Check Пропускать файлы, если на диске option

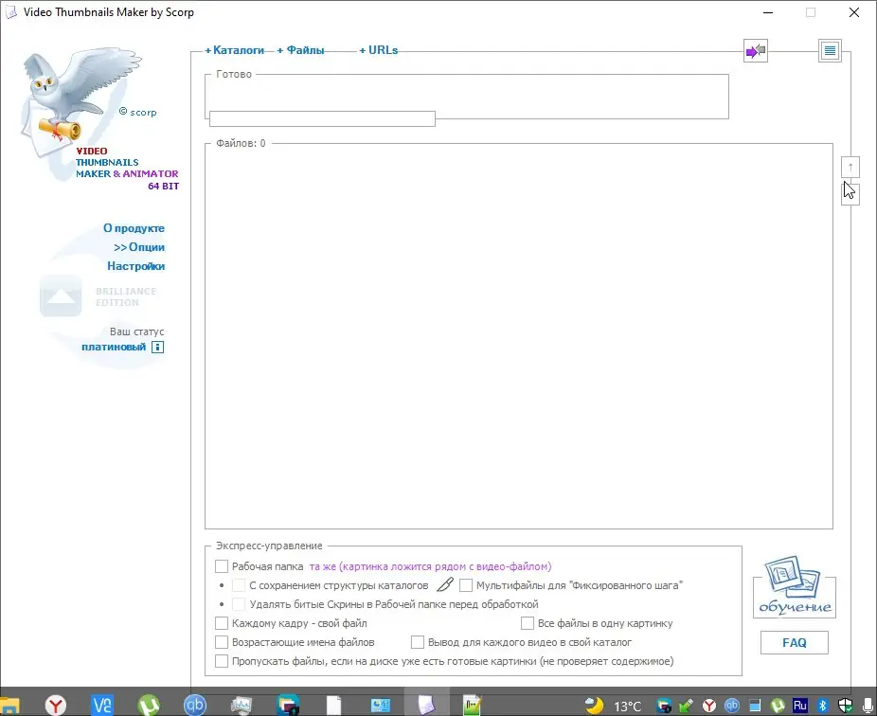(x=222, y=661)
